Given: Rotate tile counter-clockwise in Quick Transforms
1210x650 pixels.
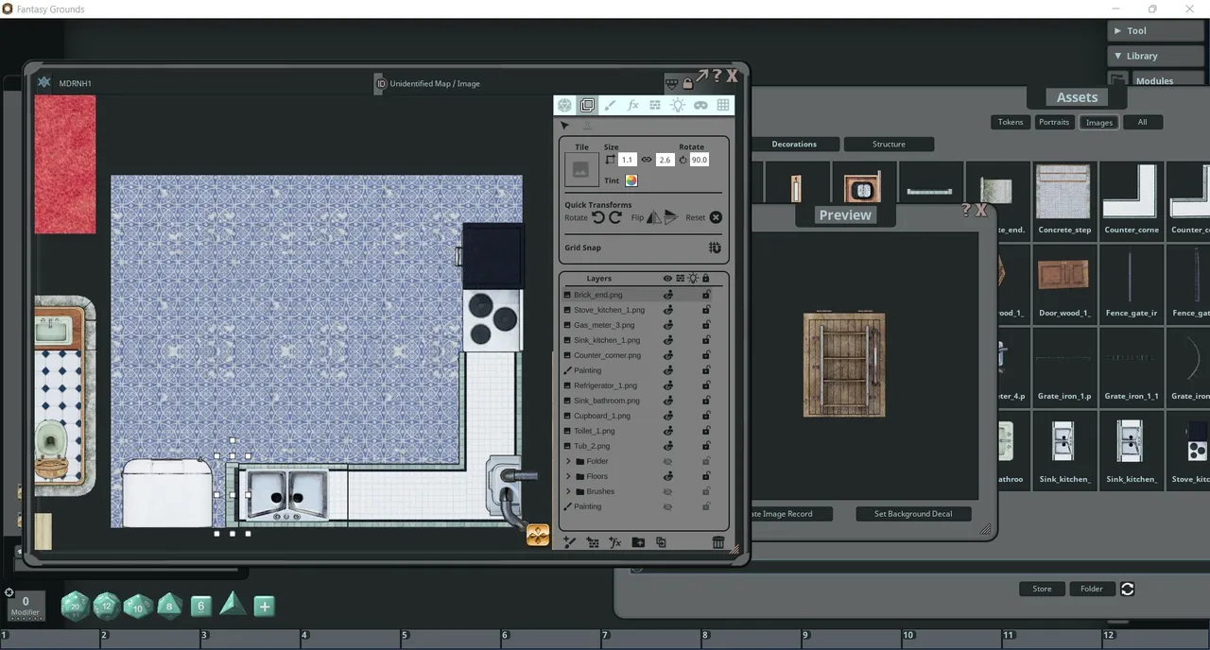Looking at the screenshot, I should 598,217.
